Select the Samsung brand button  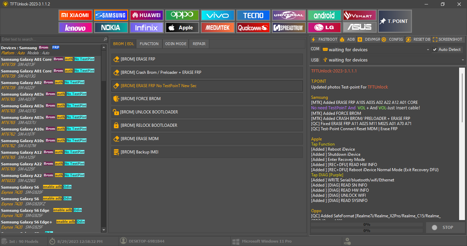[111, 15]
